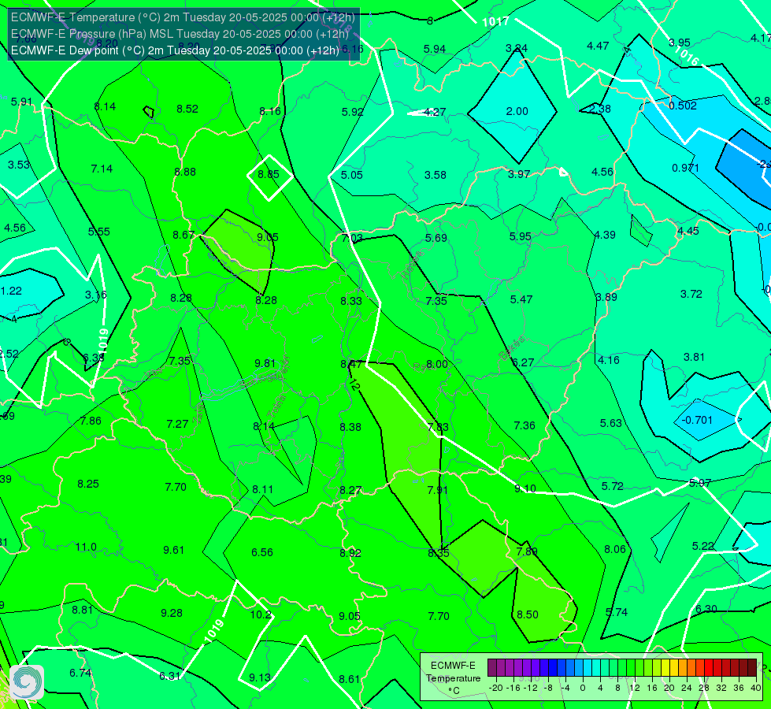This screenshot has width=771, height=709.
Task: Click the dew point value 8.50
Action: pos(528,615)
